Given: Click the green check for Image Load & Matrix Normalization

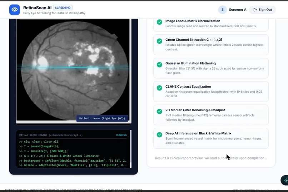Looking at the screenshot, I should (159, 22).
